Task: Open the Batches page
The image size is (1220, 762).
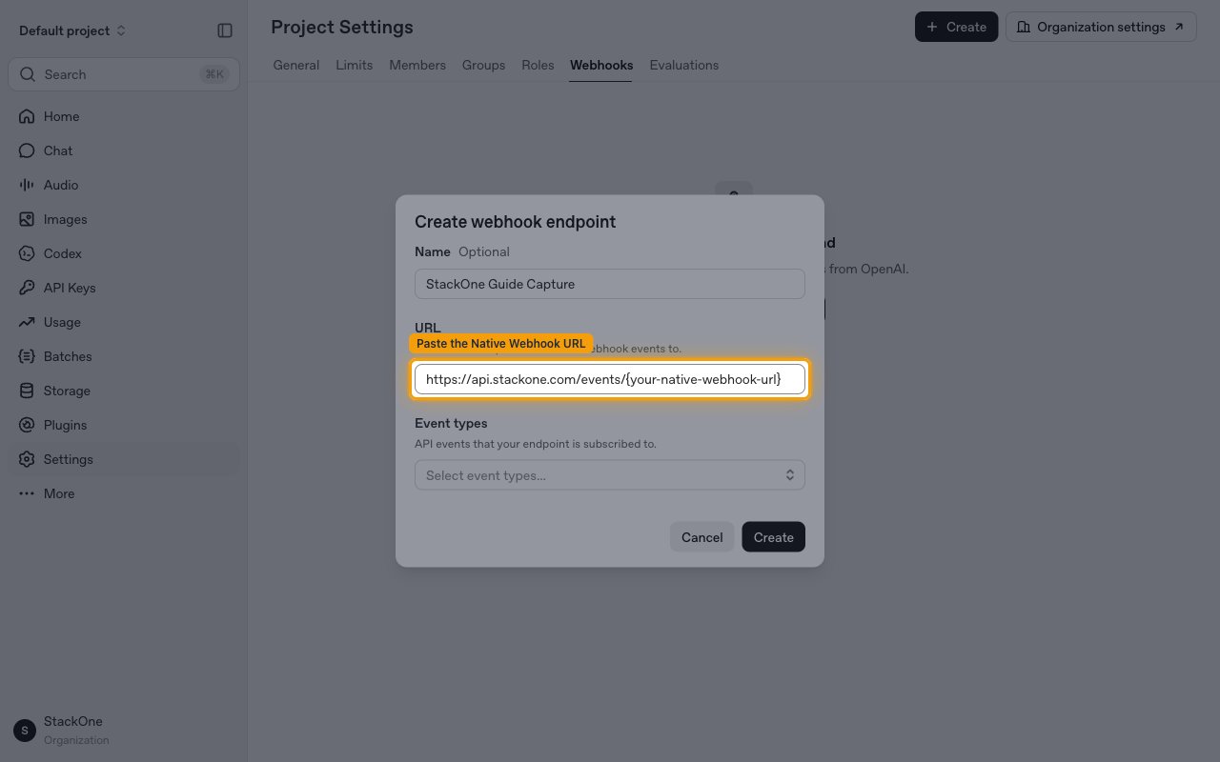Action: pyautogui.click(x=124, y=356)
